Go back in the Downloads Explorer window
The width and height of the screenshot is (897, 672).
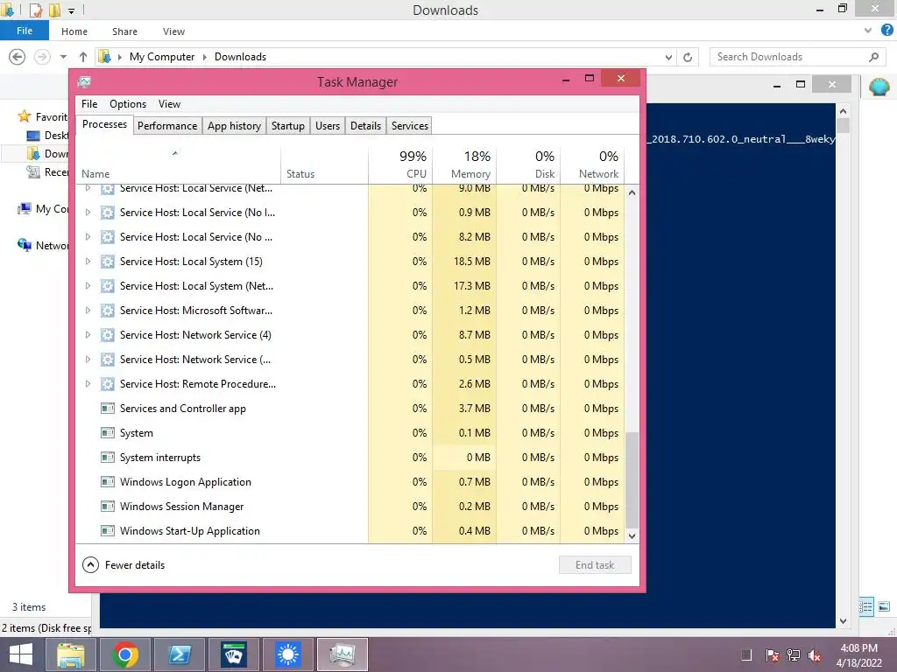click(18, 57)
